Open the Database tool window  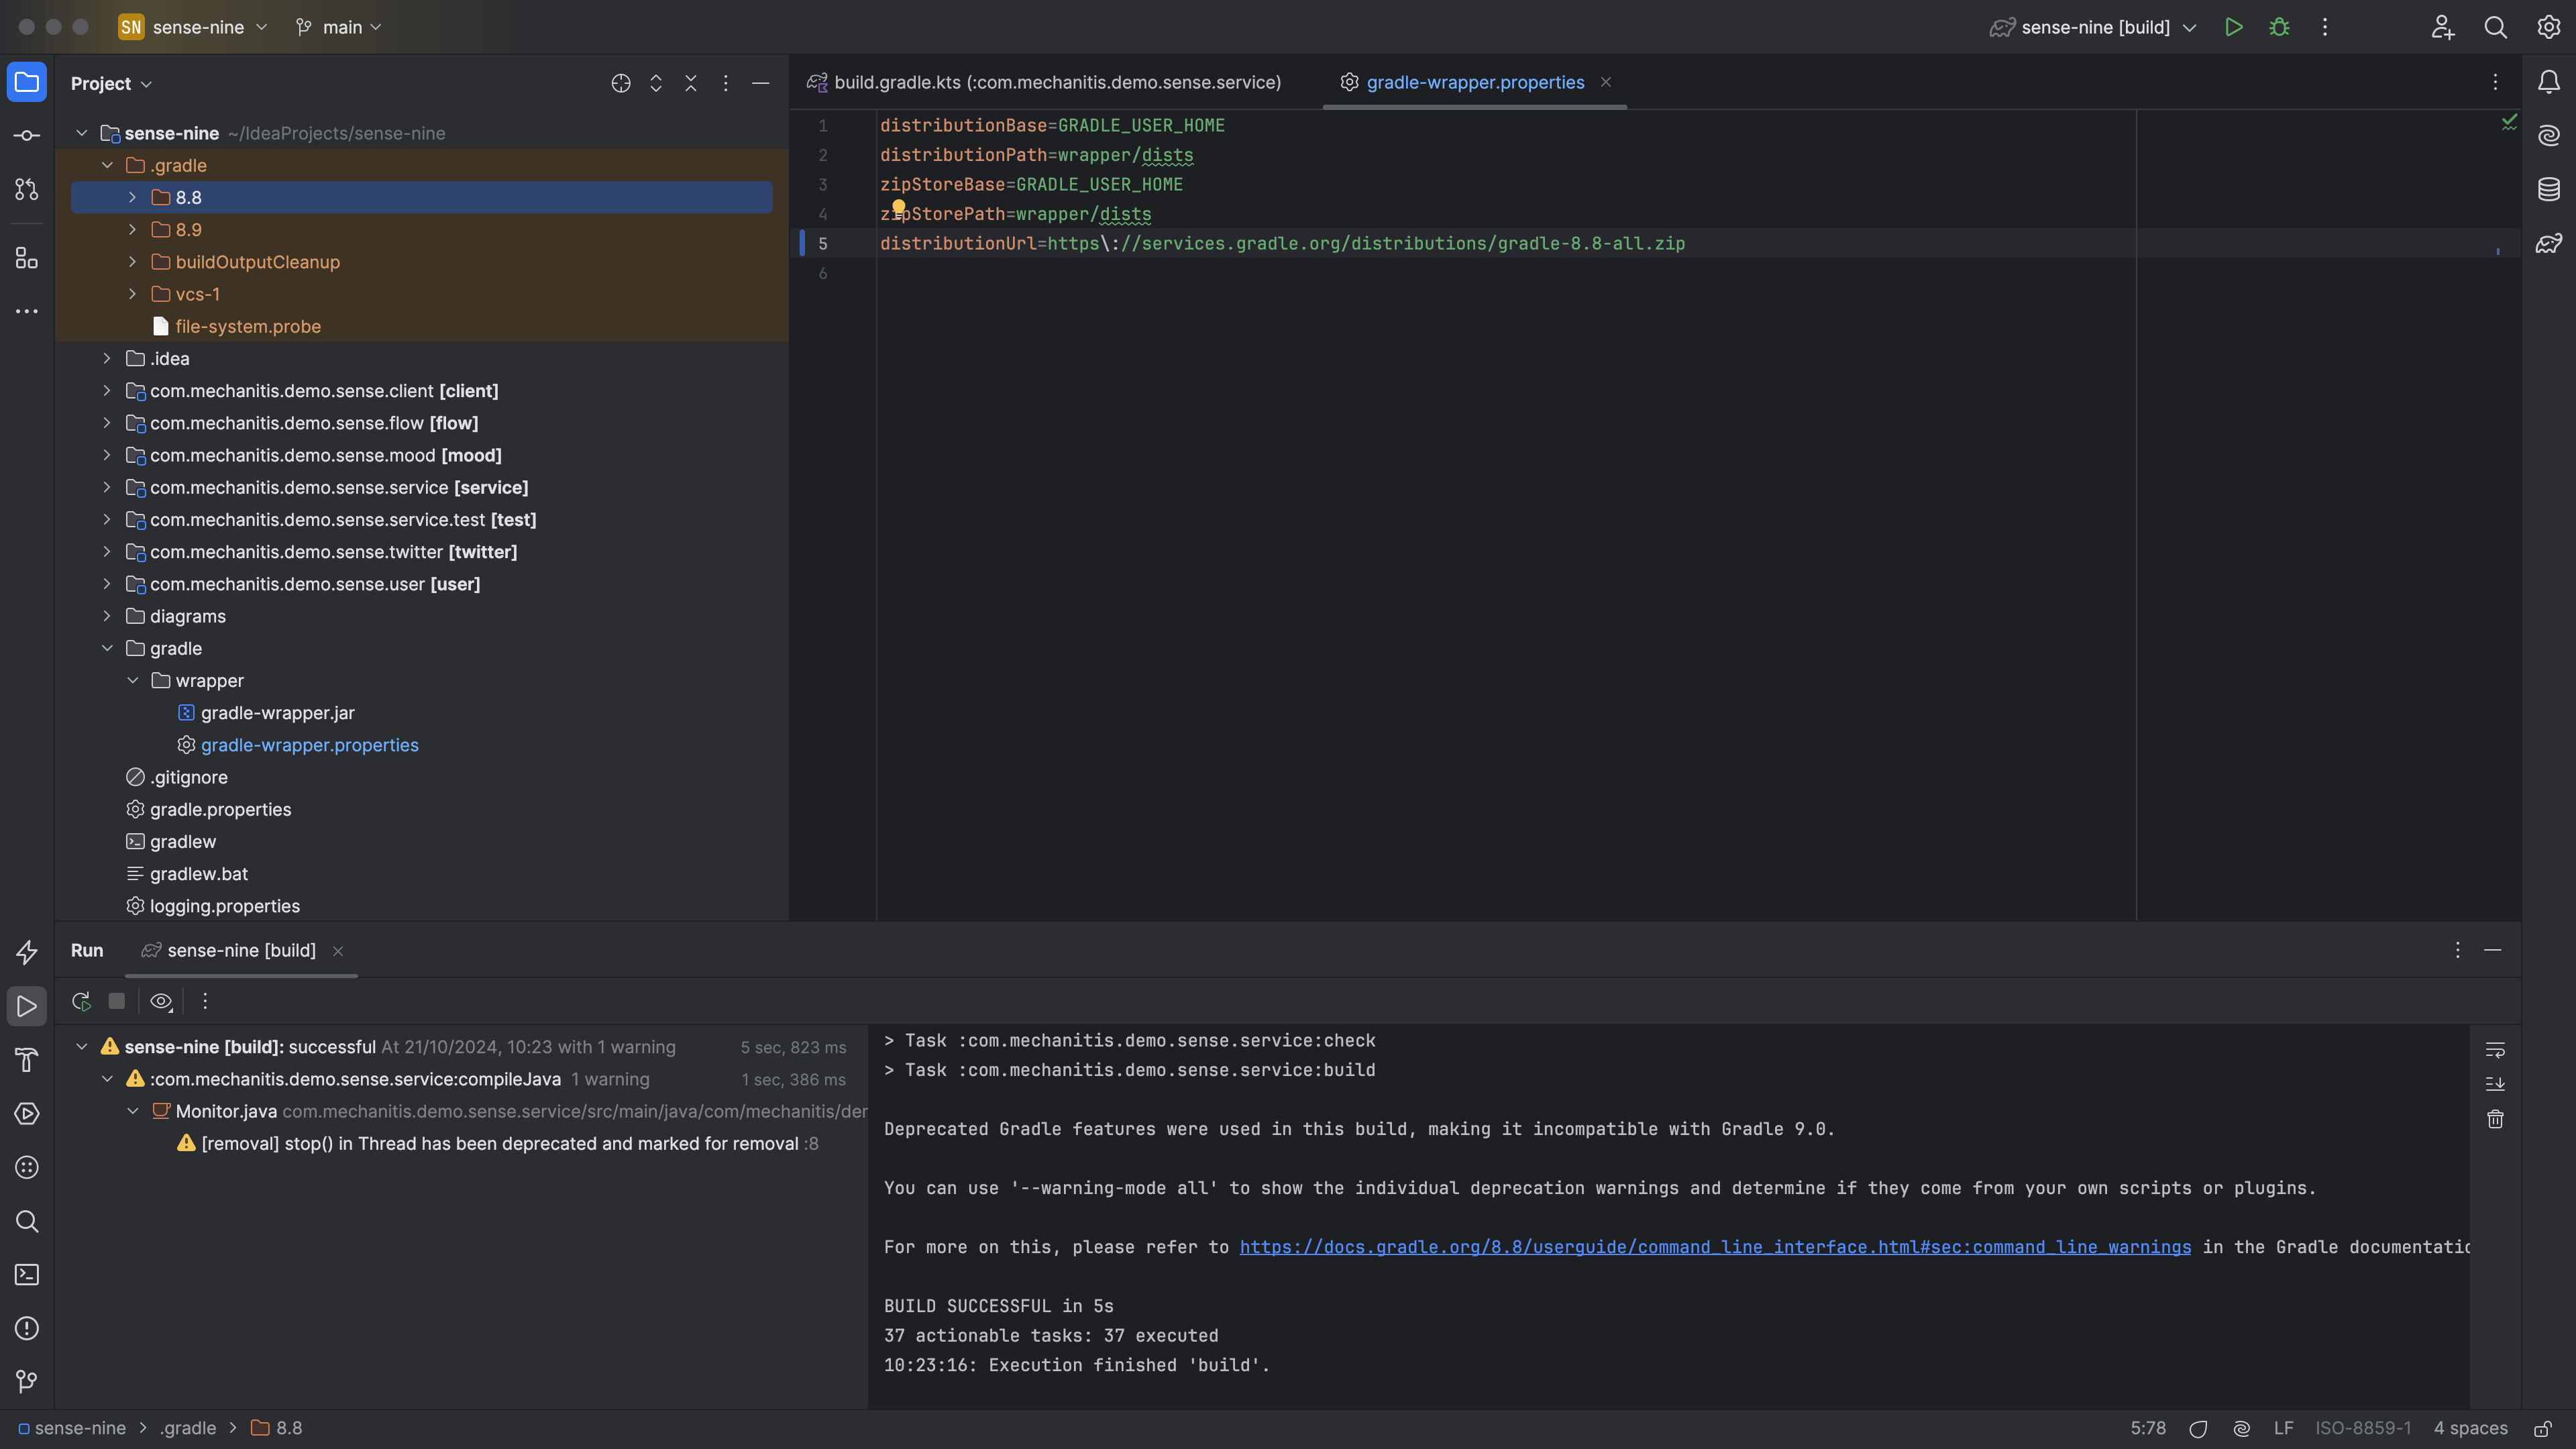2549,189
